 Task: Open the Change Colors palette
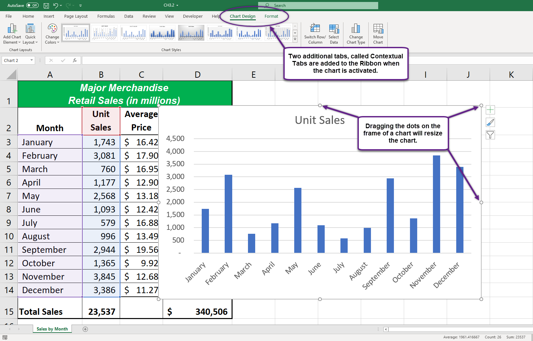(x=52, y=34)
